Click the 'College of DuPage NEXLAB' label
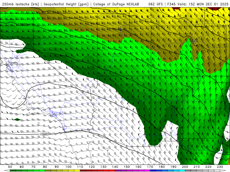 coord(116,4)
